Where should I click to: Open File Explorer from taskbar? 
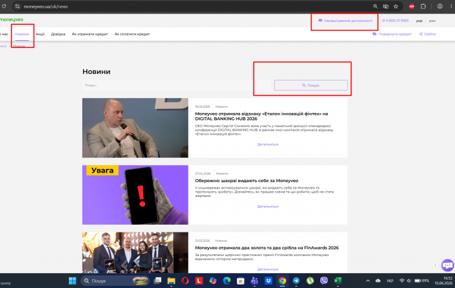click(x=171, y=281)
